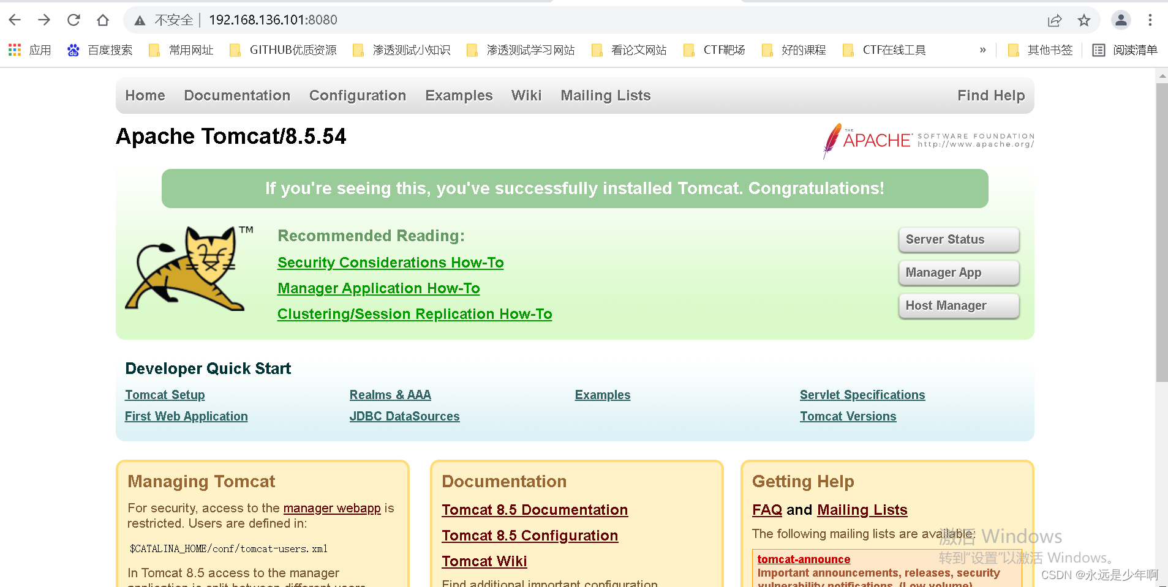
Task: Go back using the browser back arrow
Action: point(15,20)
